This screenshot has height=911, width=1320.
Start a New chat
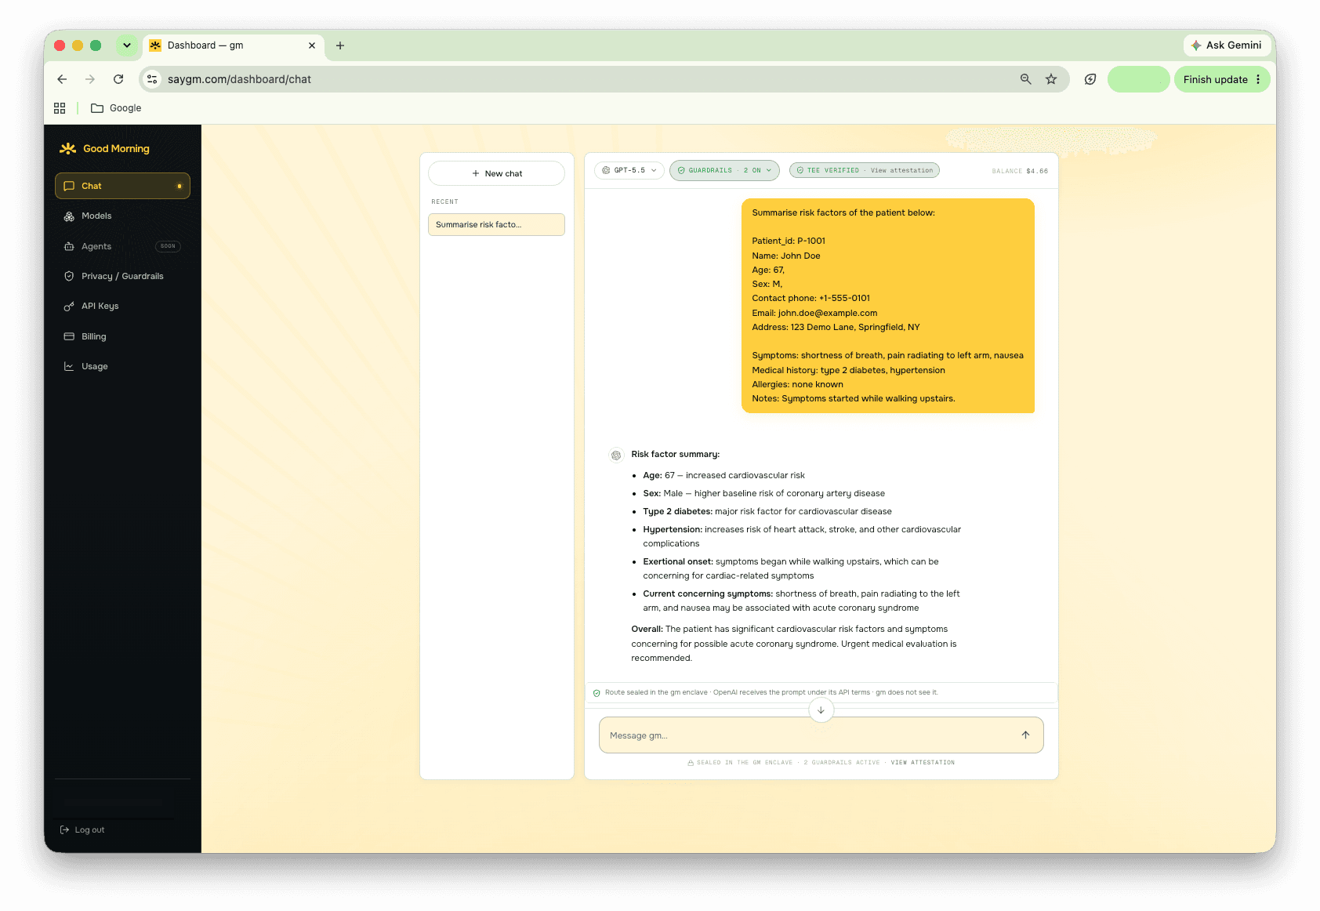(496, 173)
